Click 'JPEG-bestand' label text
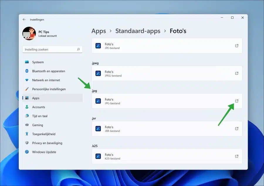 coord(113,76)
